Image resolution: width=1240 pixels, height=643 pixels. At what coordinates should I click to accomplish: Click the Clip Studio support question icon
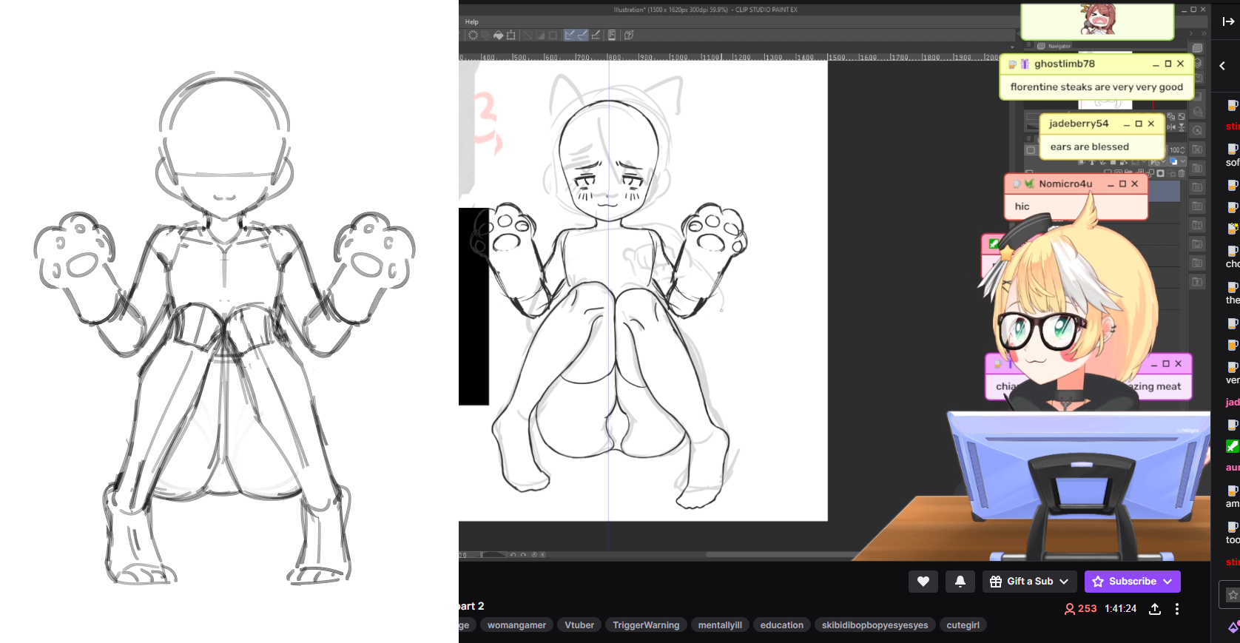pos(629,36)
